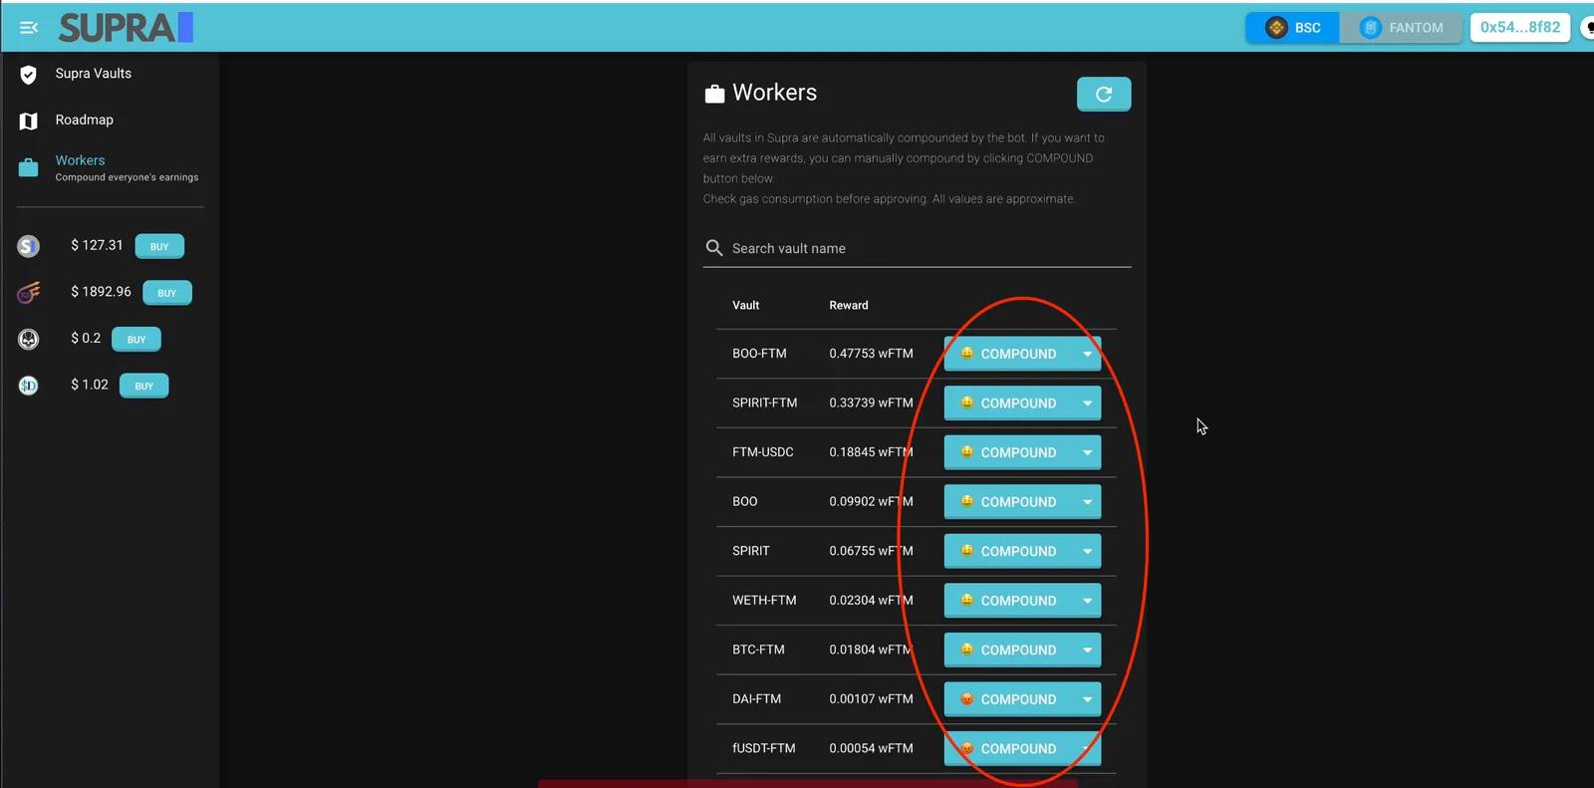Click the token icon beside $ 0.2
This screenshot has width=1594, height=788.
(29, 339)
